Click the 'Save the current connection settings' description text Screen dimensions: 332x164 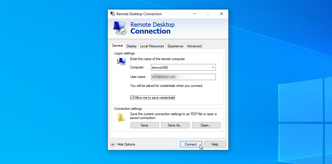coord(173,116)
